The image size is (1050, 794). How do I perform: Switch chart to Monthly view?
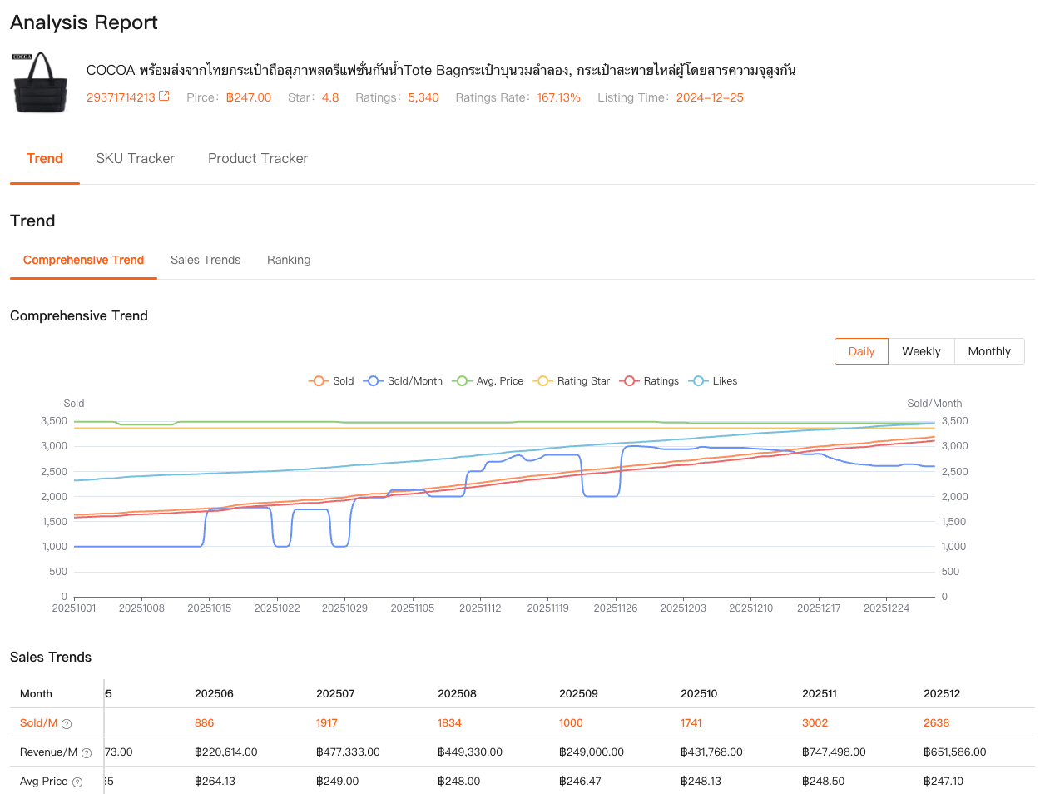pos(989,351)
